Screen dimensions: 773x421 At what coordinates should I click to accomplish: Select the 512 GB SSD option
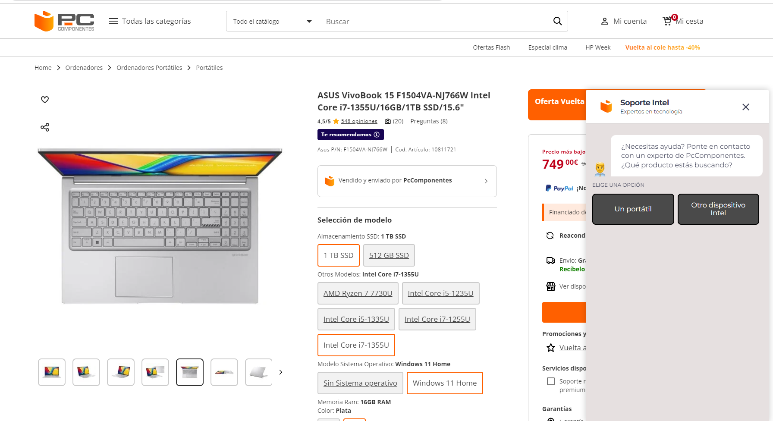389,255
